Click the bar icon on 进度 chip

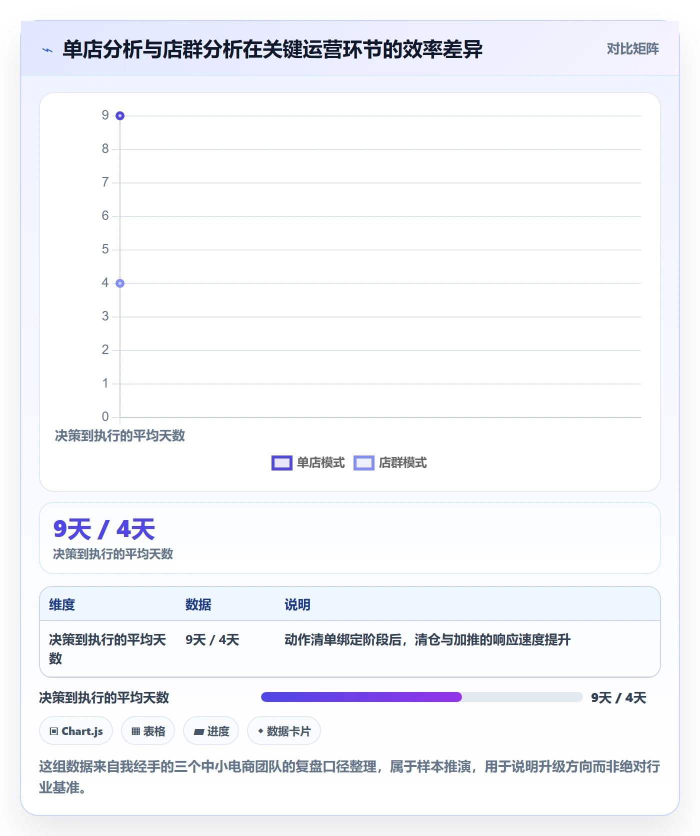pyautogui.click(x=199, y=732)
